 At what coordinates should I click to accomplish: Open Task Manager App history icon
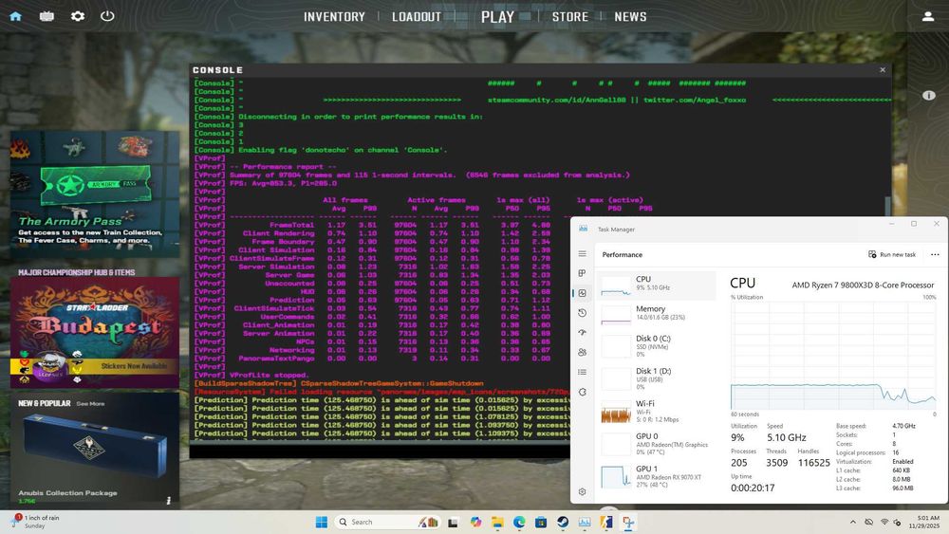583,313
